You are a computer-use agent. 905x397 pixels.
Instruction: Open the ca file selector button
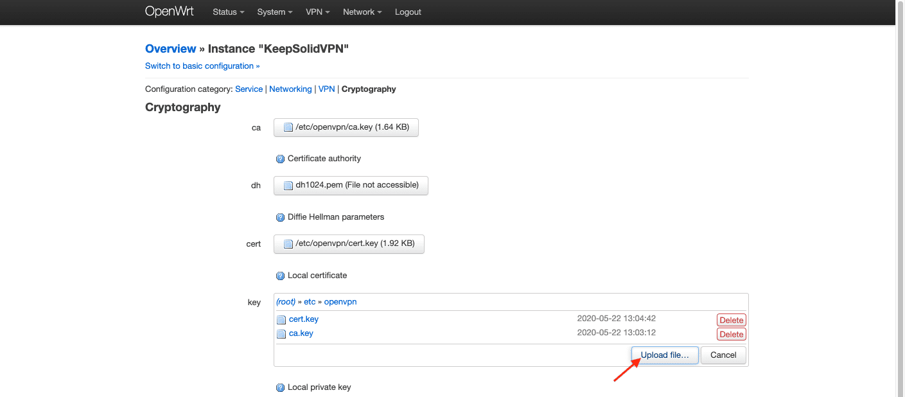346,128
